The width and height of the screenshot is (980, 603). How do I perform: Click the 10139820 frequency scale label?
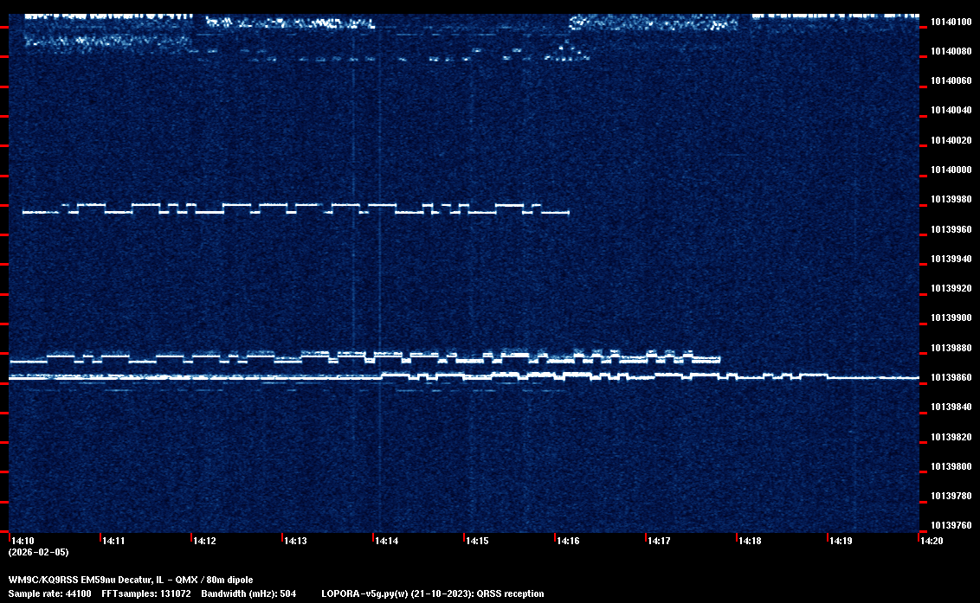point(951,437)
